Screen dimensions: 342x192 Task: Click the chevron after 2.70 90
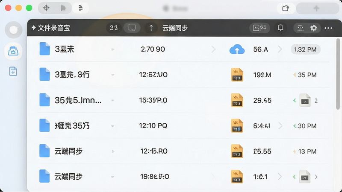pos(213,49)
